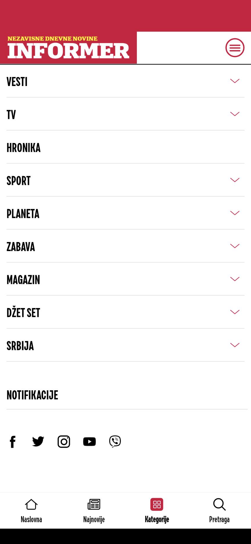Expand the TV category arrow

tap(234, 114)
